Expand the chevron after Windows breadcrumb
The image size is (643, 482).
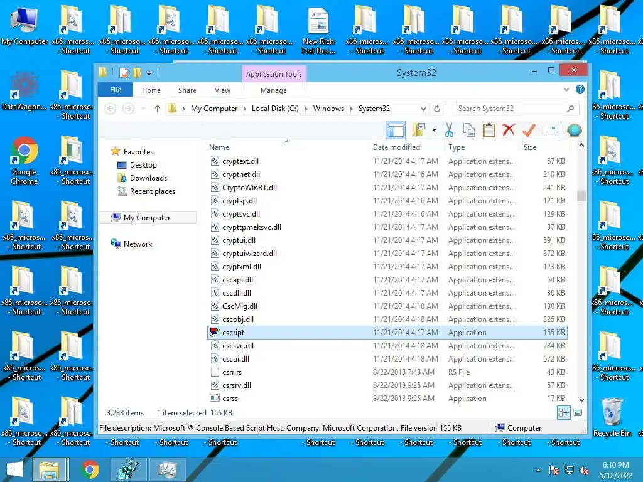[352, 109]
